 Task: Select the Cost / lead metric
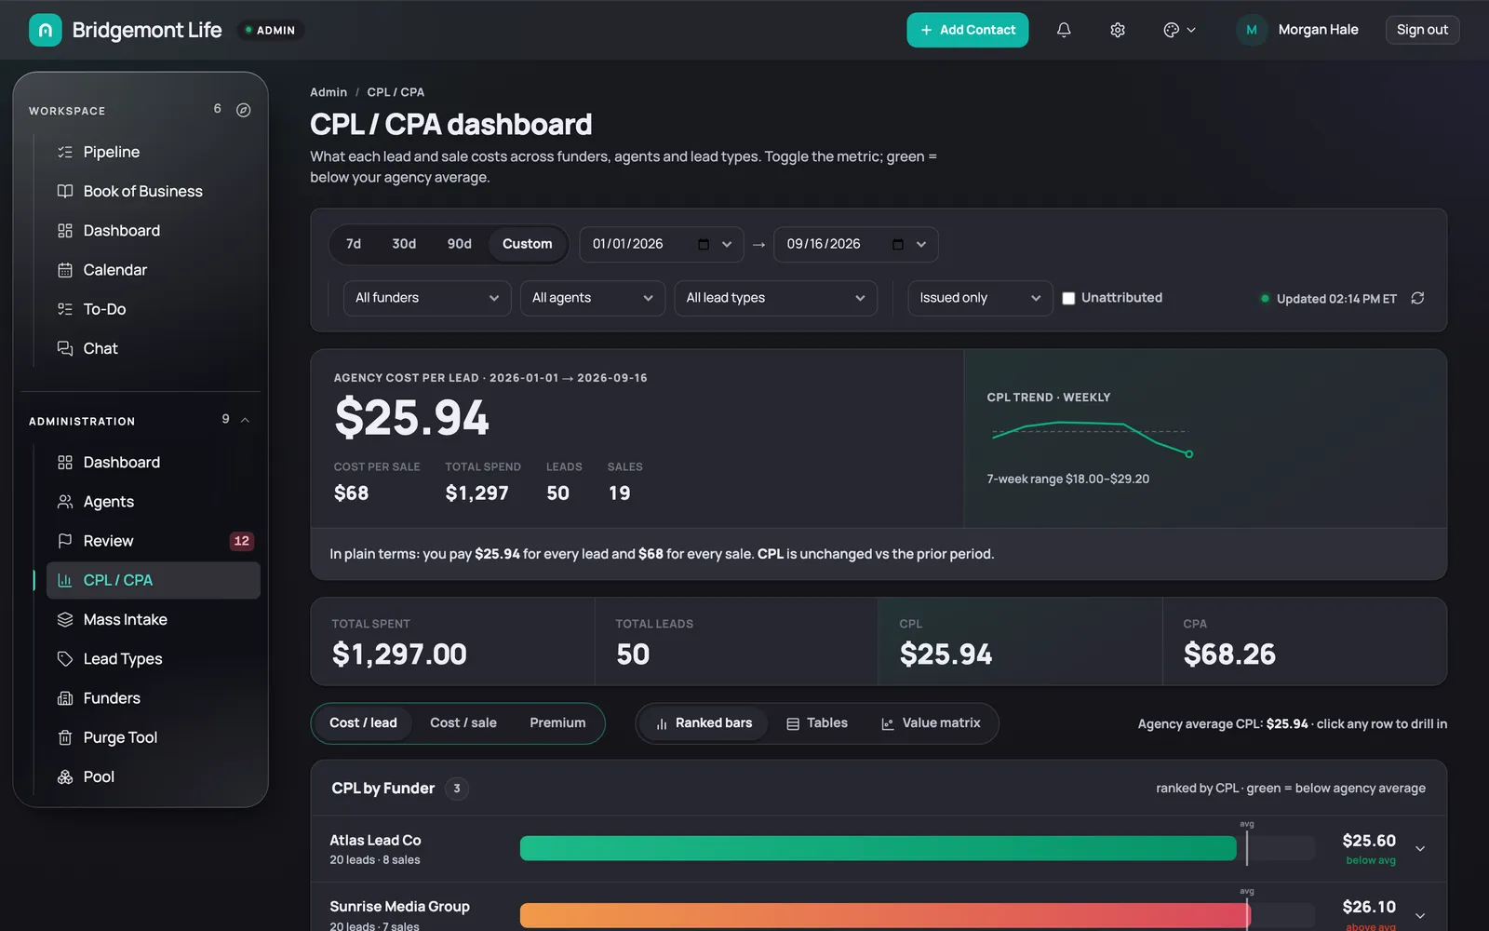[363, 723]
